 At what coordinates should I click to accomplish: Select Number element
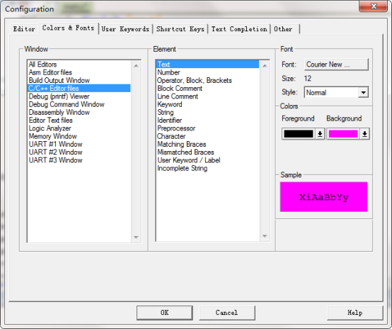[208, 72]
